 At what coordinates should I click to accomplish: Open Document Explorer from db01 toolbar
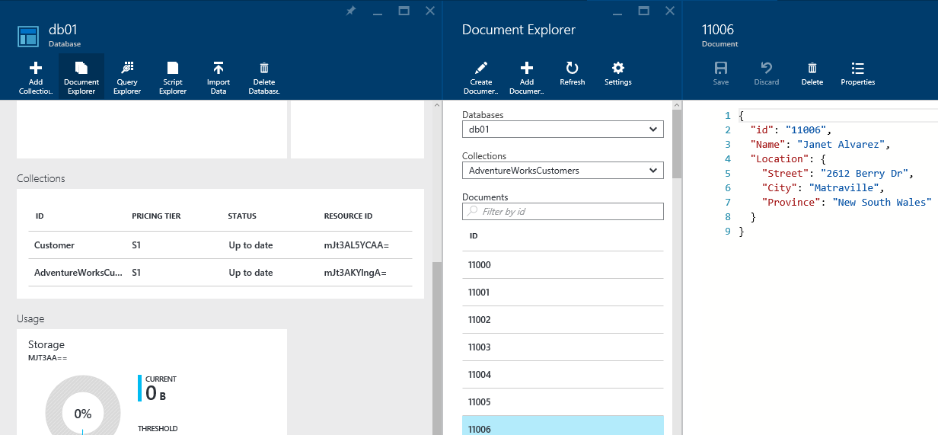pos(81,78)
